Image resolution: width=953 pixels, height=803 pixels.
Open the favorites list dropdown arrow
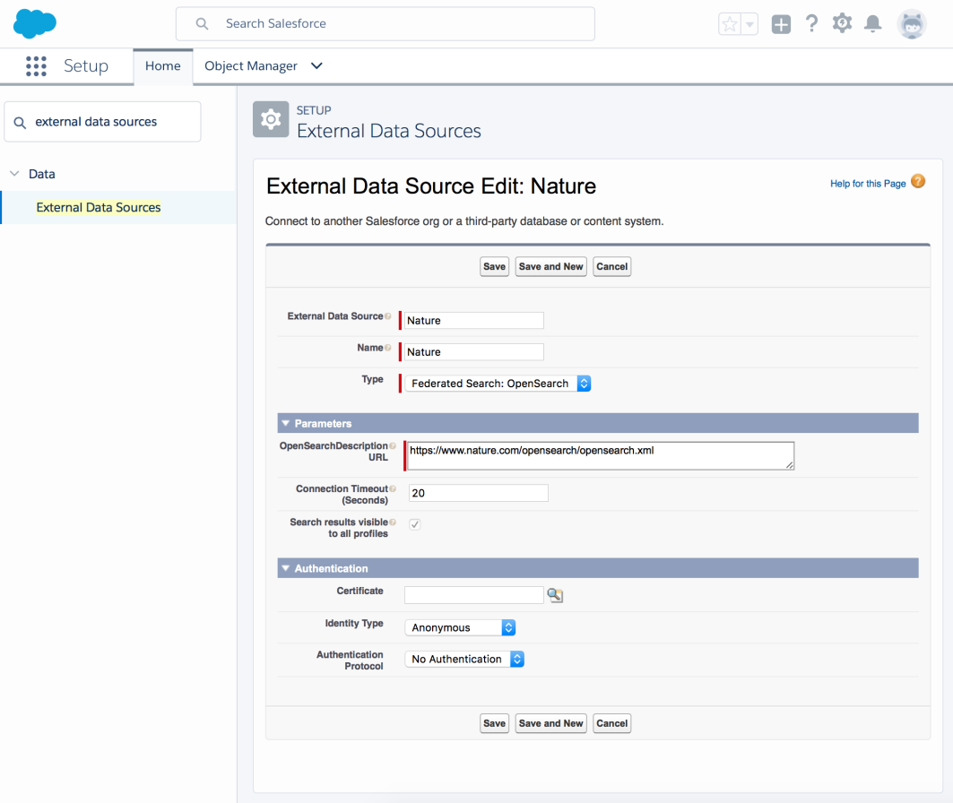pyautogui.click(x=750, y=24)
